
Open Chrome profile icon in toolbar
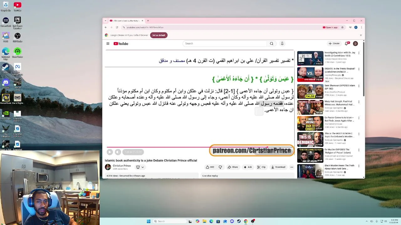coord(356,27)
